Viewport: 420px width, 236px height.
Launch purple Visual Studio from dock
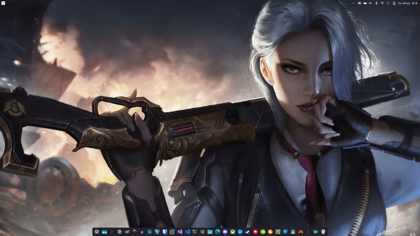click(x=180, y=232)
